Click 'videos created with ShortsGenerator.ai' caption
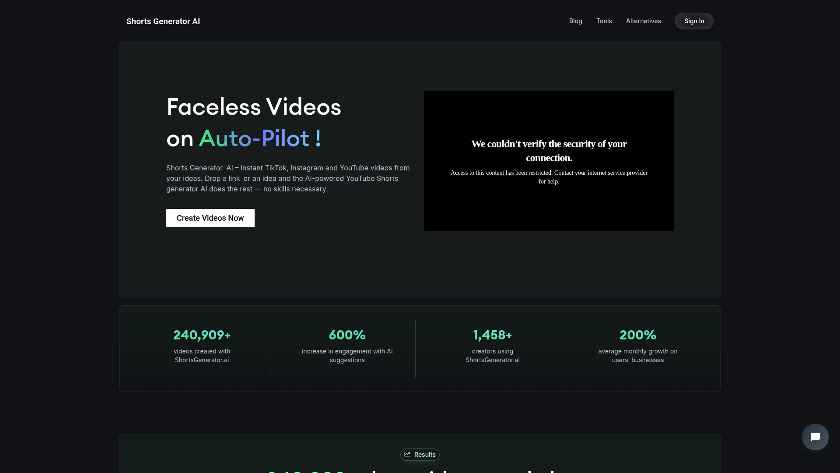Screen dimensions: 840x473 pos(202,356)
